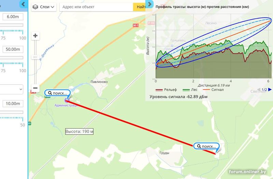Viewport: 273px width, 179px height.
Task: Click magnifier icon in Администрация search bubble
Action: (50, 93)
